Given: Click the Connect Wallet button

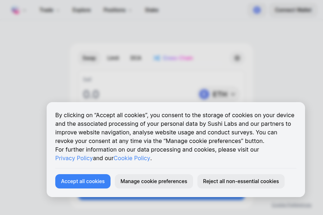Looking at the screenshot, I should [294, 10].
